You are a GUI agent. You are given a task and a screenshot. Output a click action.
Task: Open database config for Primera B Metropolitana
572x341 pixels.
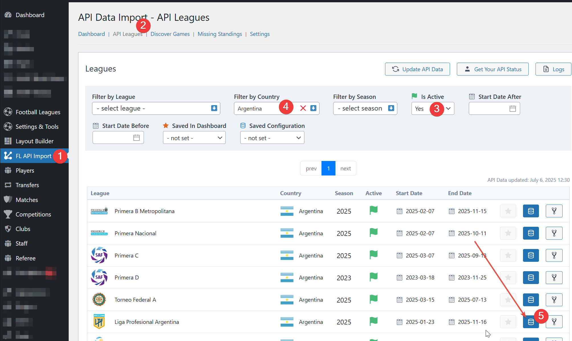pyautogui.click(x=531, y=211)
